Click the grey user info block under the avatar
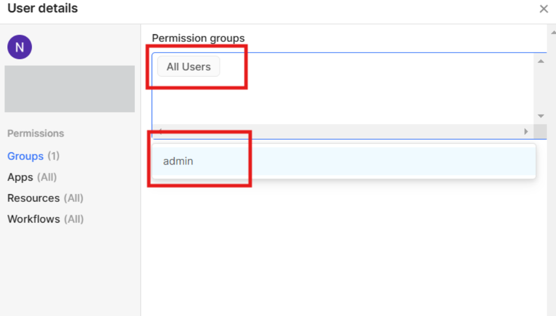556x316 pixels. (69, 89)
